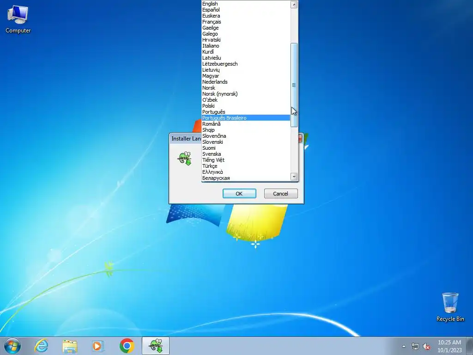
Task: Choose Tiếng Việt from the list
Action: 246,160
